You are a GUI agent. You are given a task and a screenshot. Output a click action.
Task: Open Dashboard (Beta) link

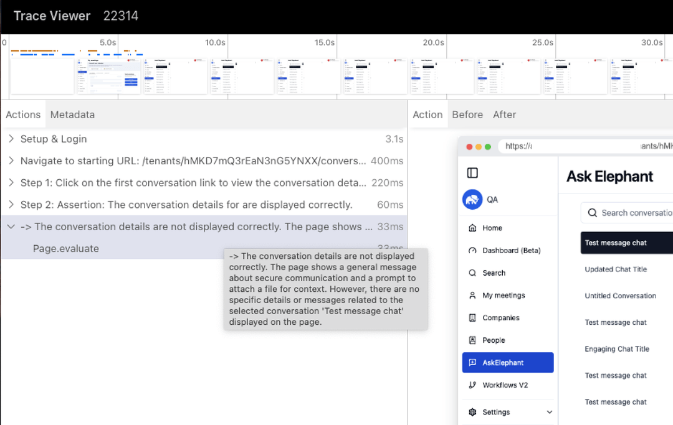pos(511,250)
